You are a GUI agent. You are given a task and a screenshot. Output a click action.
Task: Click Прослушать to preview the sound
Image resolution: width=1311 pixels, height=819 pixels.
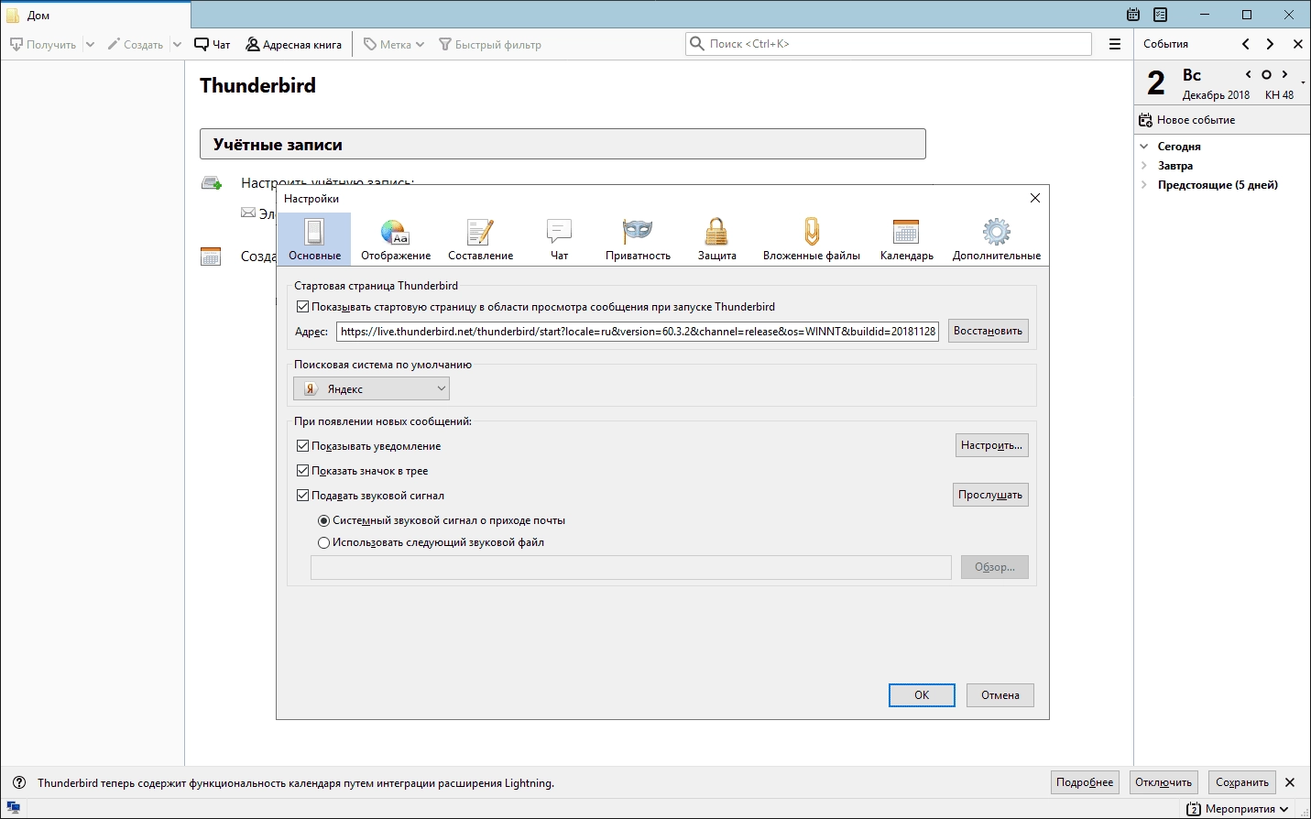click(990, 495)
